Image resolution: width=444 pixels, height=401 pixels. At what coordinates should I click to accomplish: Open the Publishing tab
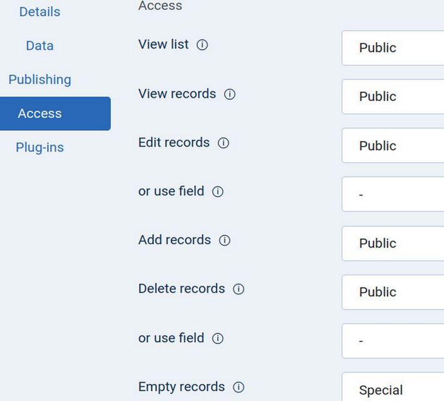[x=39, y=80]
